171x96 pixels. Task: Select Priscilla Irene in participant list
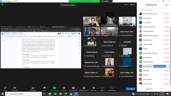coord(154,58)
